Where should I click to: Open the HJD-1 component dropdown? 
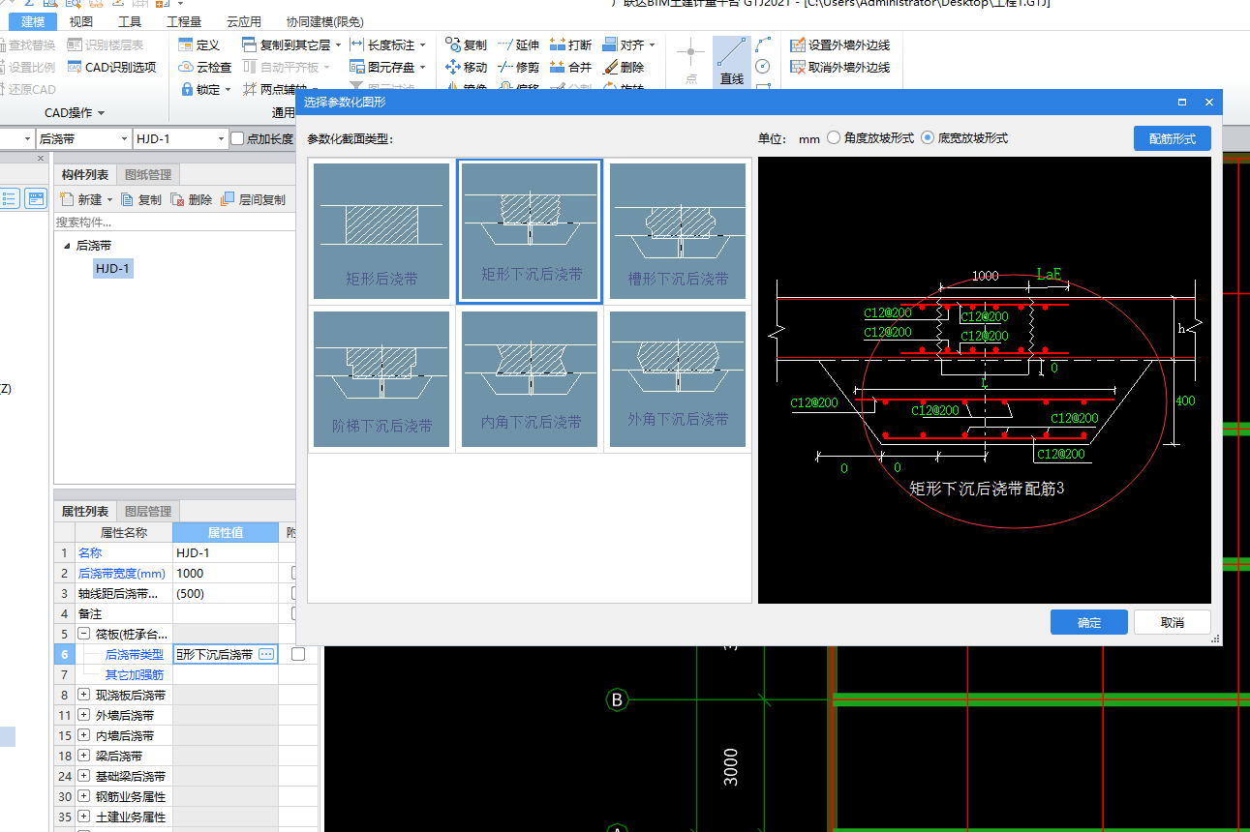pyautogui.click(x=221, y=139)
